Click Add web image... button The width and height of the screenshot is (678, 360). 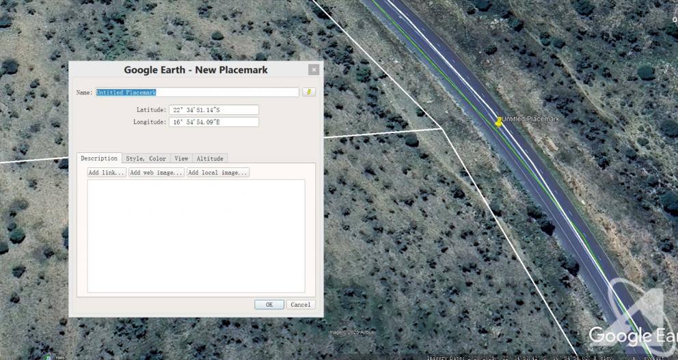point(157,173)
